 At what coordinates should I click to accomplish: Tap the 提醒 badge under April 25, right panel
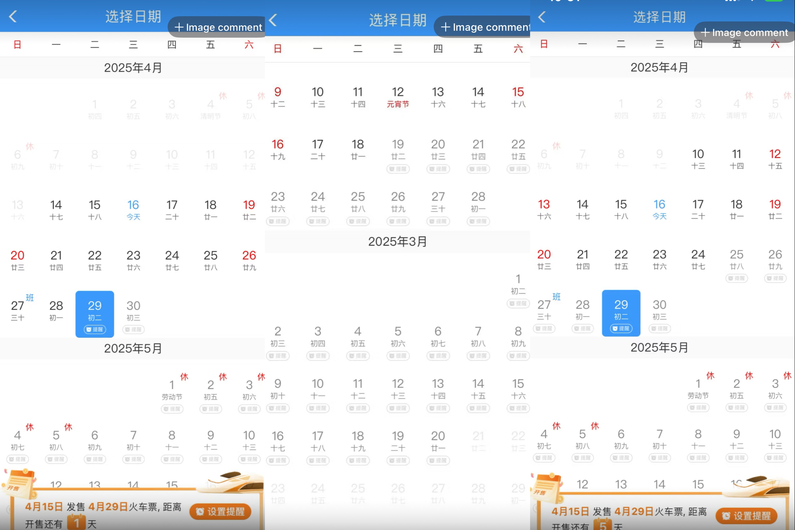(x=736, y=278)
